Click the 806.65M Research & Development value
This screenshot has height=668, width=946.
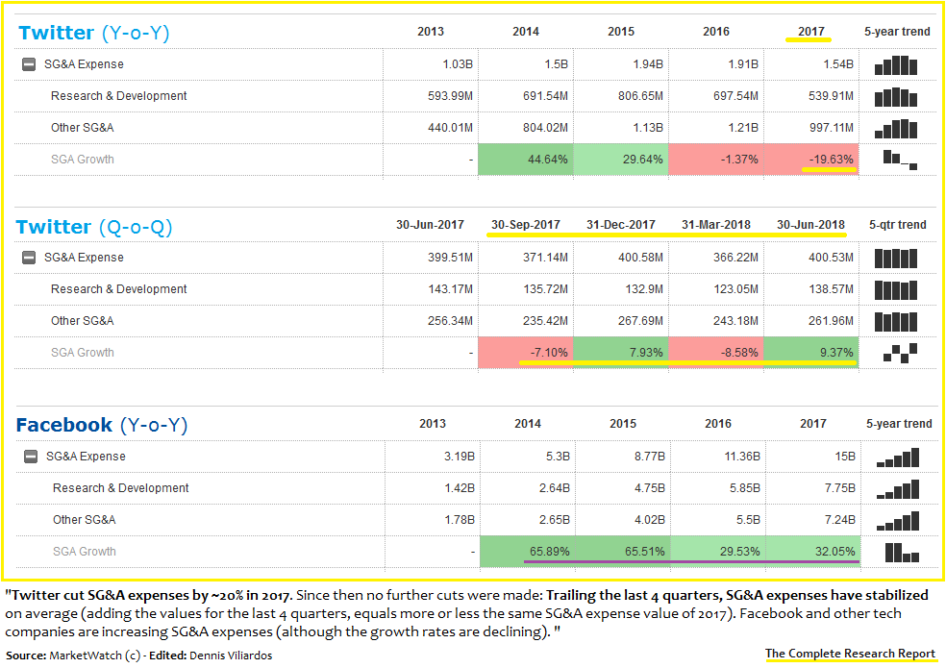point(640,96)
